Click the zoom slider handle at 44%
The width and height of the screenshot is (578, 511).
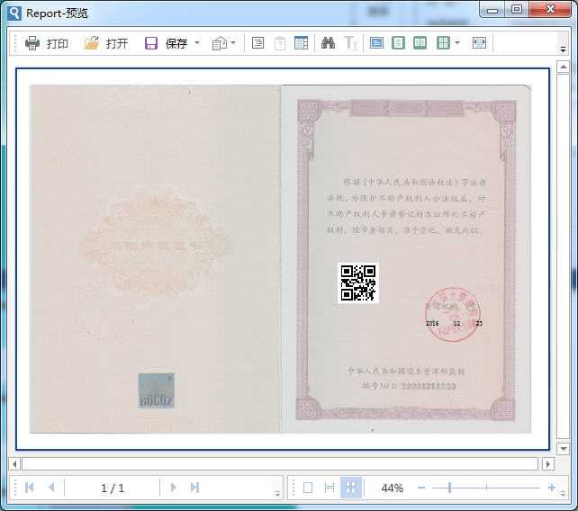tap(449, 488)
